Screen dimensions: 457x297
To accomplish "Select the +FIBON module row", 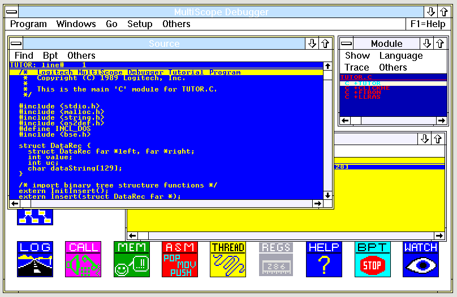I will point(393,92).
